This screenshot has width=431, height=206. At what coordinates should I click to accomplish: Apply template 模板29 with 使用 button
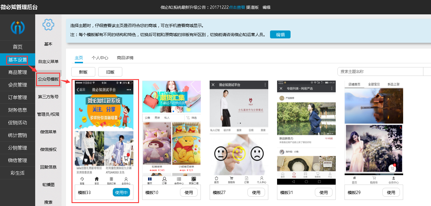391,193
